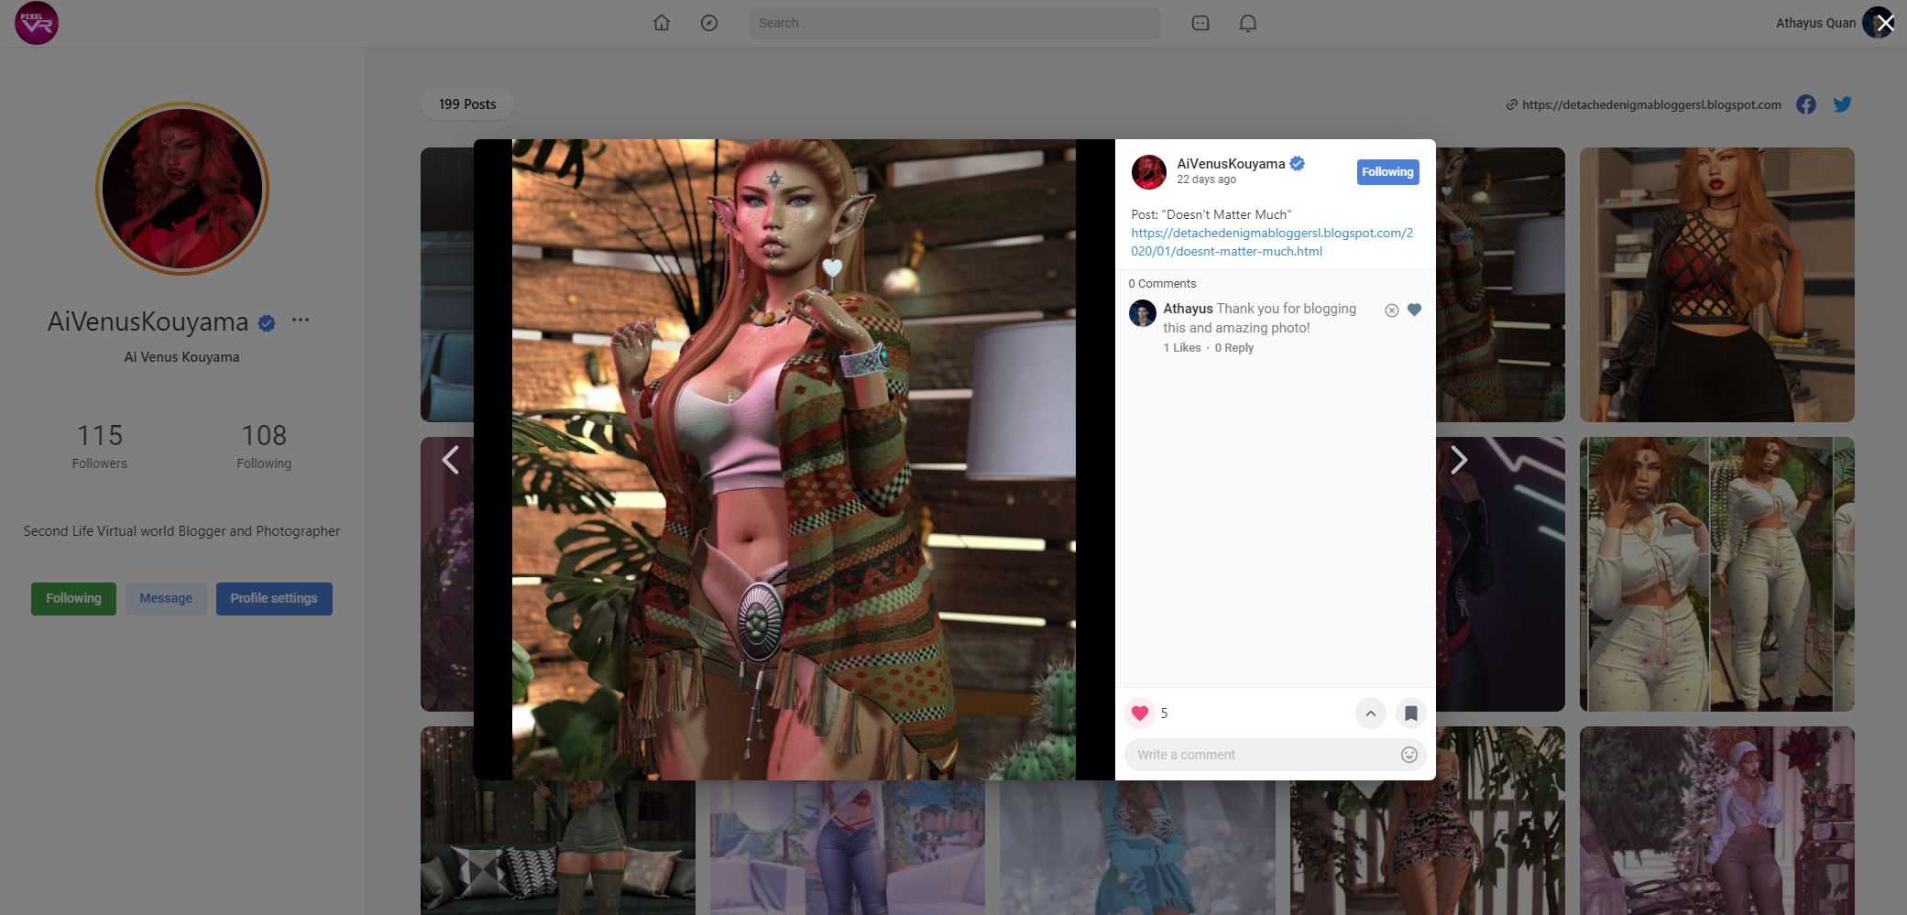Delete the Athayus comment

pos(1391,310)
